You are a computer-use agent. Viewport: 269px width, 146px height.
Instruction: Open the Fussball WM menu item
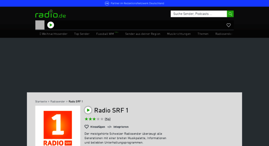105,34
